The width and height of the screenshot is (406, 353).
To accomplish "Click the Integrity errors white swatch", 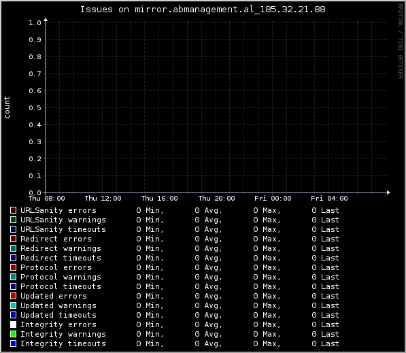I will click(x=13, y=324).
